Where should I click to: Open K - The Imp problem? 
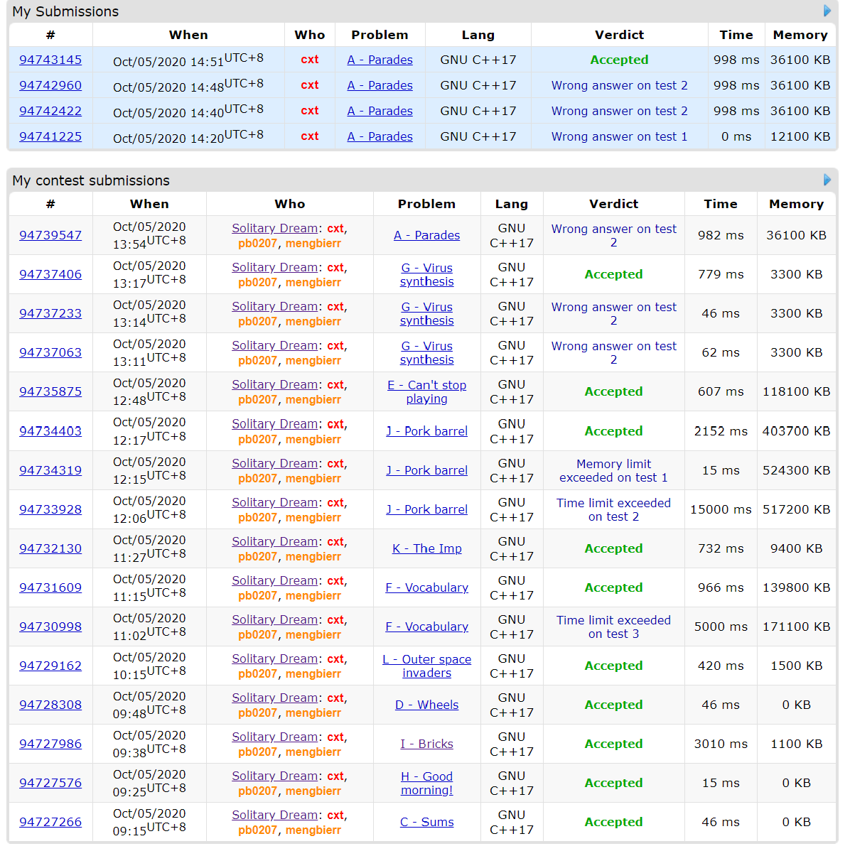[x=426, y=549]
